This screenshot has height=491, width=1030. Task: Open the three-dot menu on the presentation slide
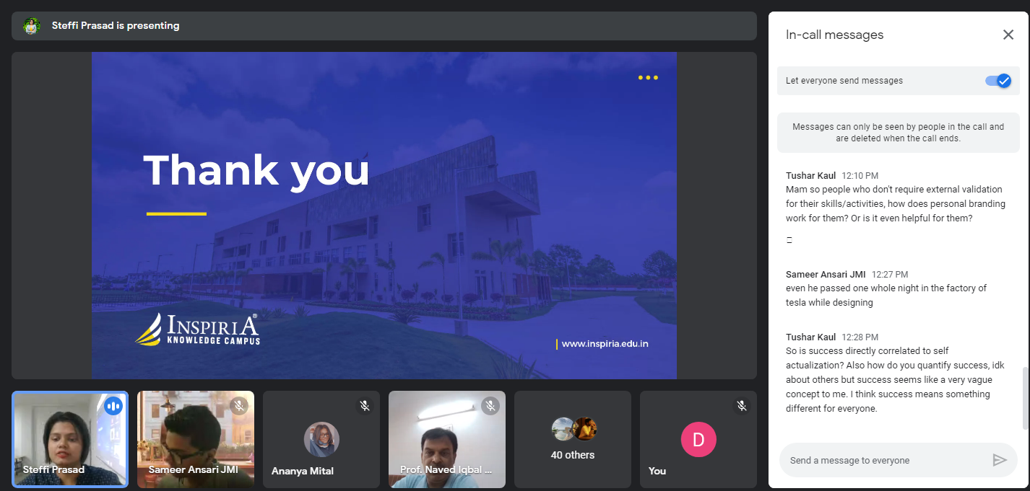pyautogui.click(x=648, y=78)
